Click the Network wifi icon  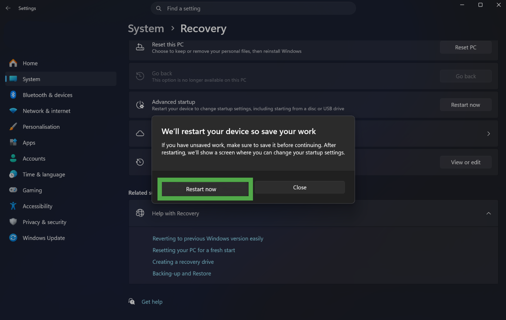(x=13, y=111)
